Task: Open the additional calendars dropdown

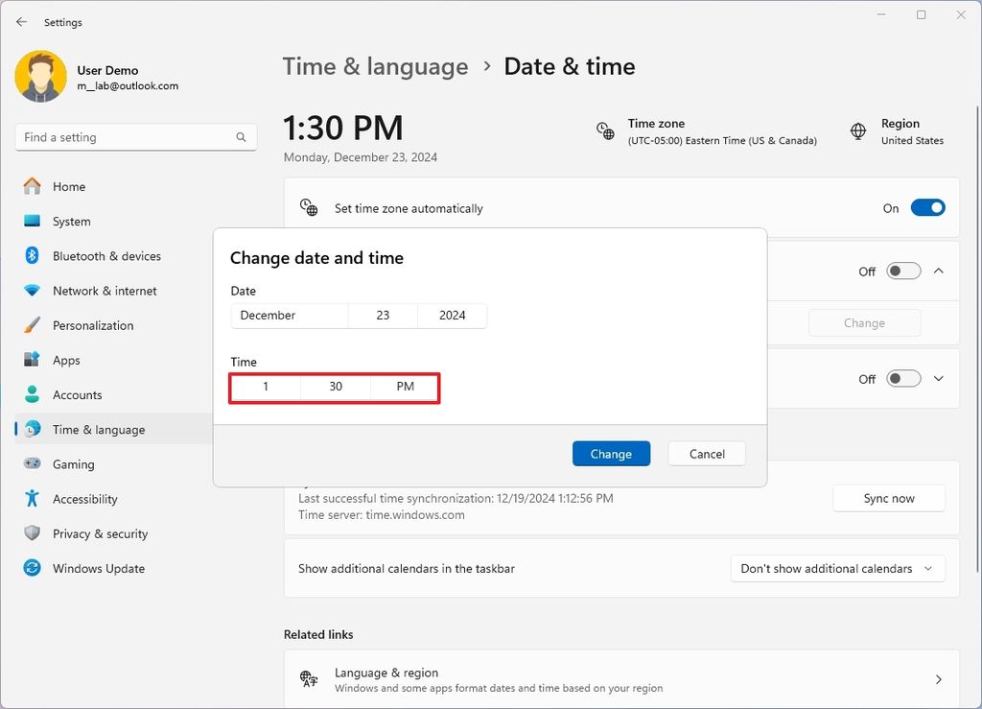Action: pos(836,568)
